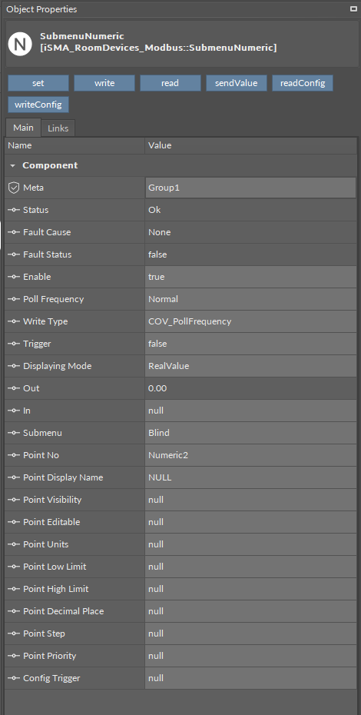This screenshot has height=715, width=361.
Task: Click the slot icon beside Enable
Action: [14, 277]
